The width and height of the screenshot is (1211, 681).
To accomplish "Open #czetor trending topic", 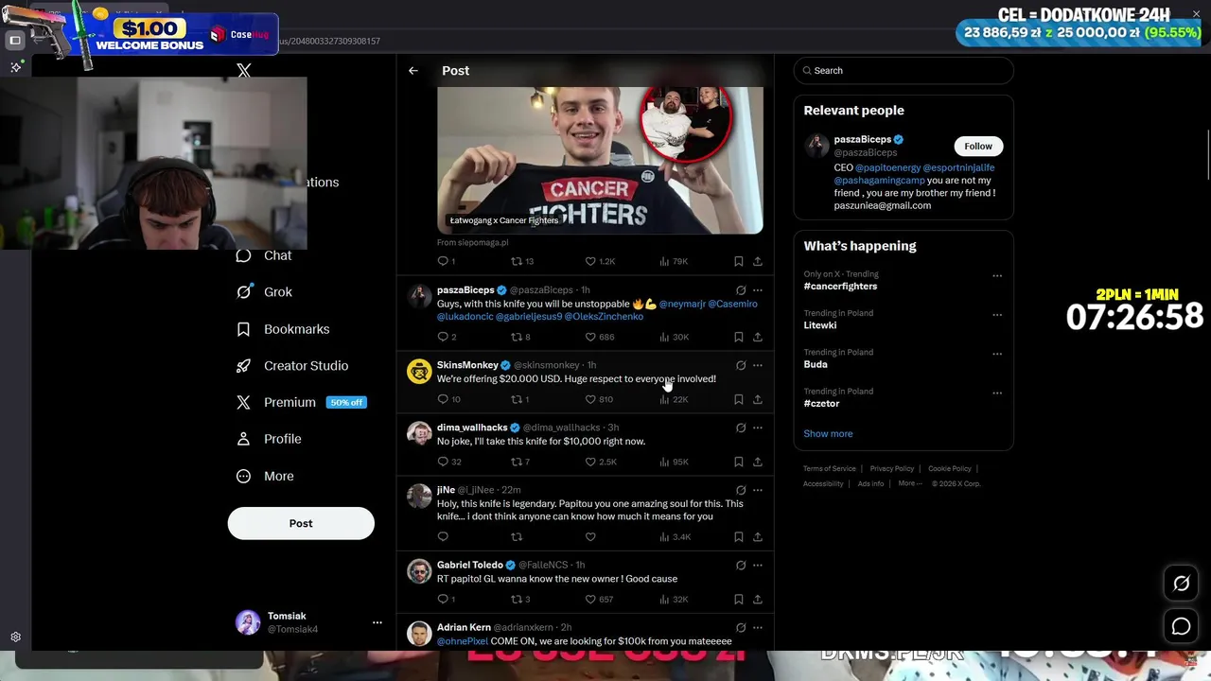I will click(x=821, y=403).
